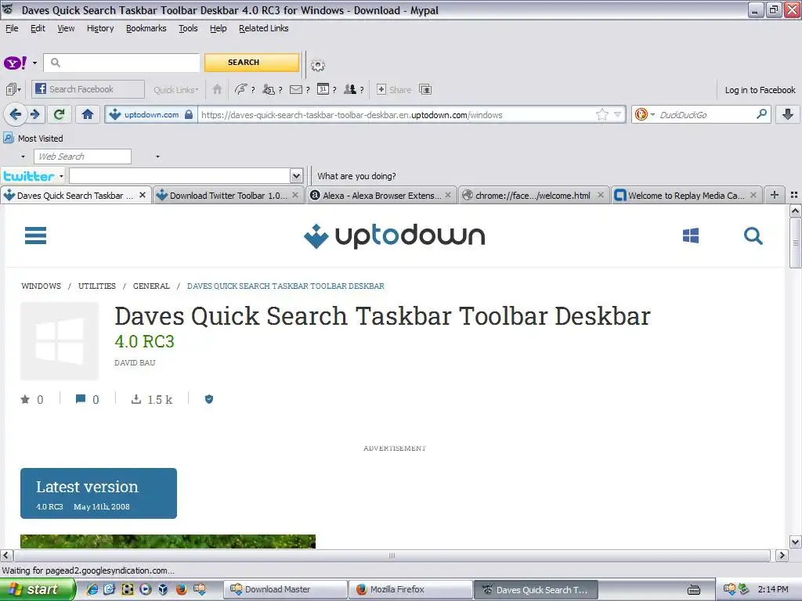Screen dimensions: 802x601
Task: Open the Tools menu
Action: coord(188,29)
